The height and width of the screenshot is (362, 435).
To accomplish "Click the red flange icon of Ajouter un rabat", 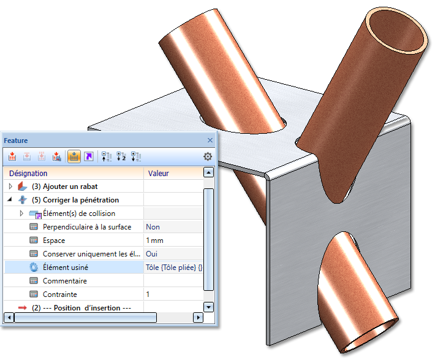I will tap(22, 187).
